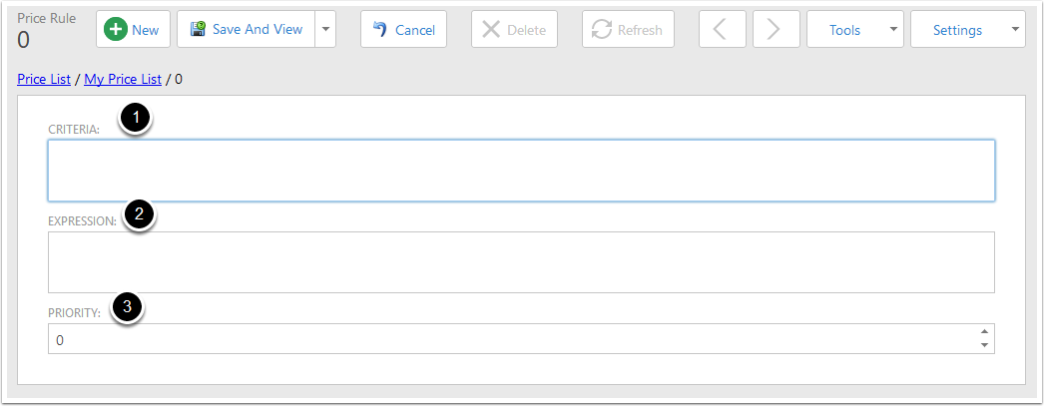The image size is (1044, 406).
Task: Click into the Criteria text area
Action: pyautogui.click(x=521, y=171)
